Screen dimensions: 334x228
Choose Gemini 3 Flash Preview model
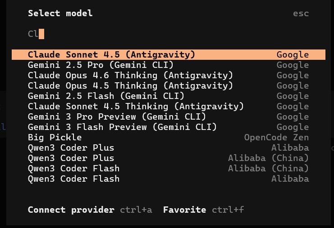(122, 127)
